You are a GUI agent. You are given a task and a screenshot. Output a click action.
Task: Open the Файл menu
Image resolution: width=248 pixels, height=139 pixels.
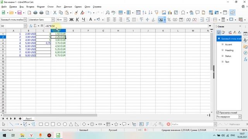click(4, 7)
